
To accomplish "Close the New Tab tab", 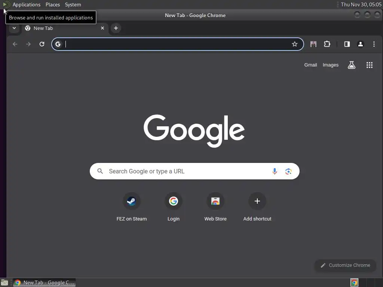I will point(102,28).
